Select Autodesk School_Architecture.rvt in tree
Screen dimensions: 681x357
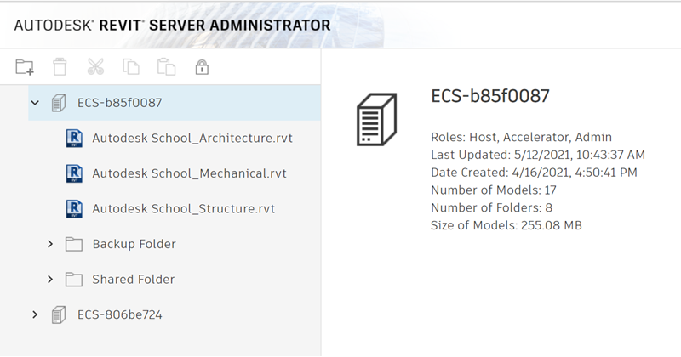point(192,139)
